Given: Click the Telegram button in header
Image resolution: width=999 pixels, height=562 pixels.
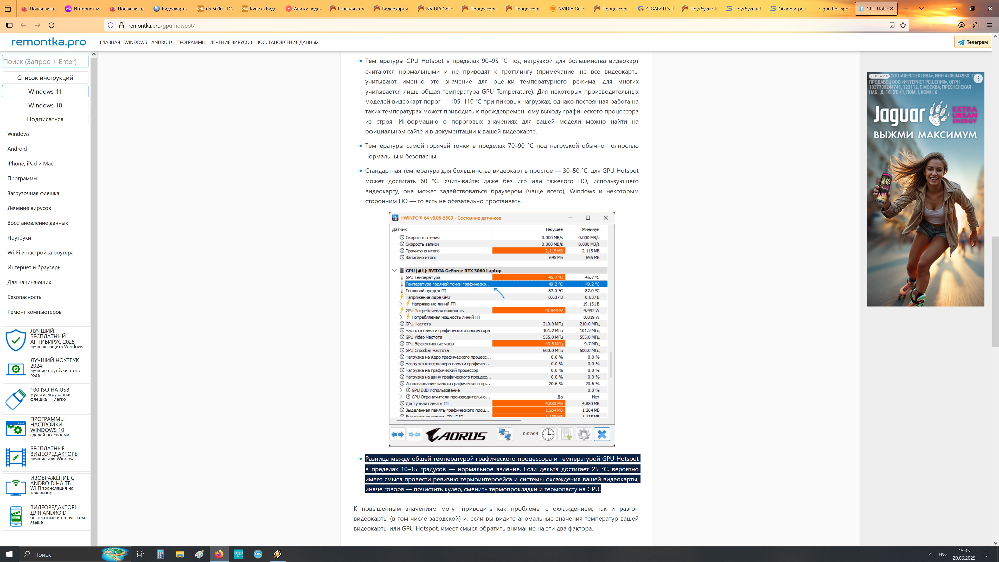Looking at the screenshot, I should (x=972, y=42).
